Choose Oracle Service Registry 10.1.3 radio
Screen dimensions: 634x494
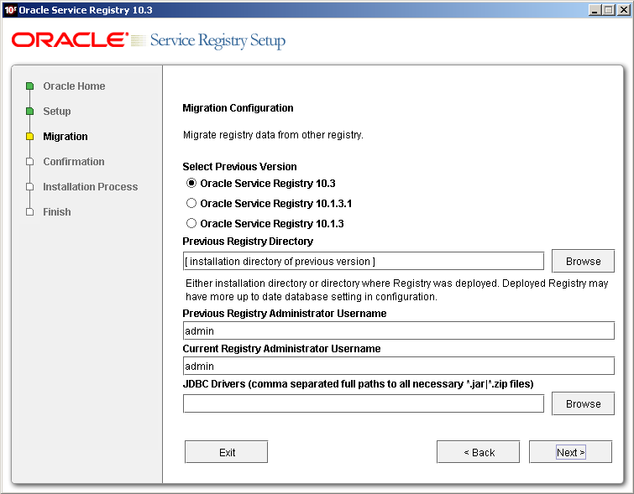(x=191, y=223)
